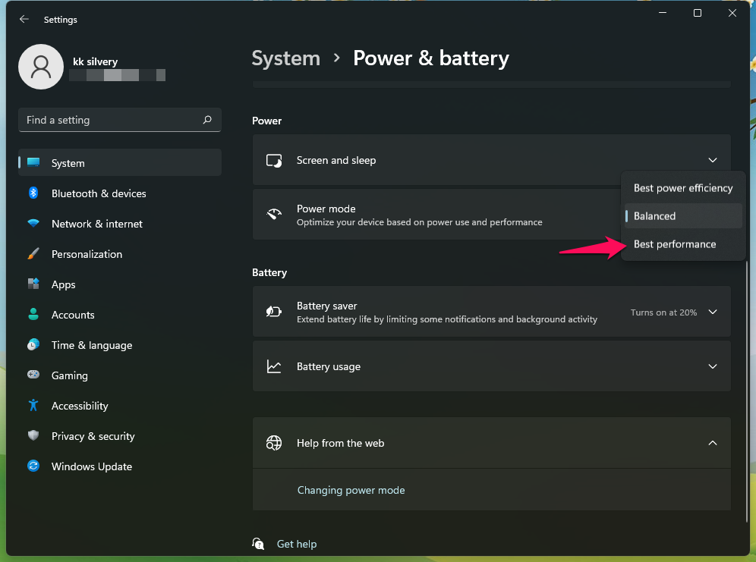Viewport: 756px width, 562px height.
Task: Click the back arrow in Settings
Action: coord(24,20)
